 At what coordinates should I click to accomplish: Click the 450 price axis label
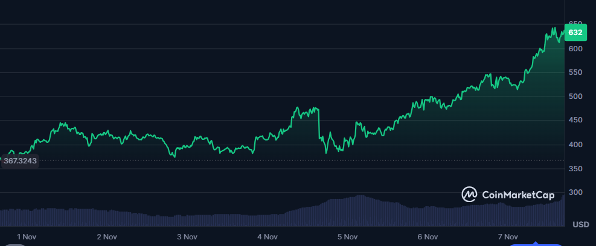575,121
